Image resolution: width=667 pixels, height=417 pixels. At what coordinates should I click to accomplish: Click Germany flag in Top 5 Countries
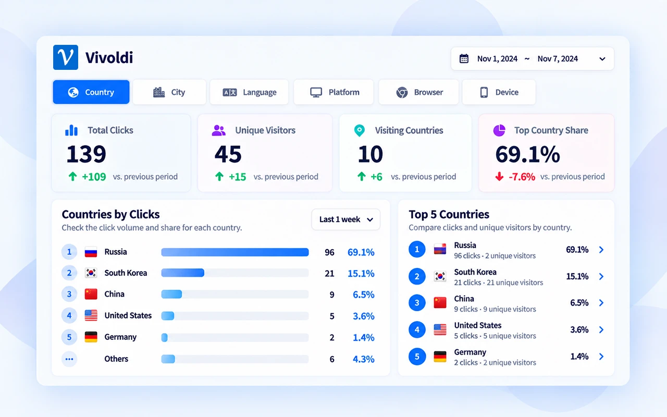point(440,357)
